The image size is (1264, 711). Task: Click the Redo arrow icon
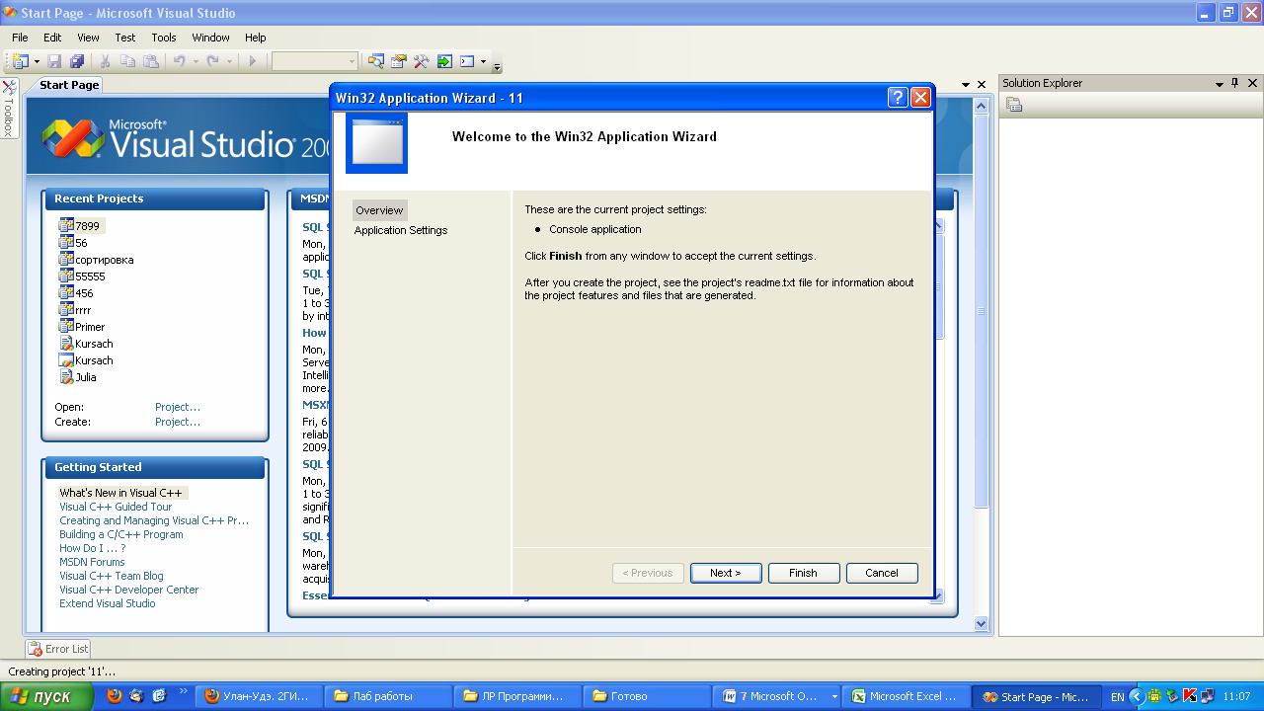click(x=212, y=61)
